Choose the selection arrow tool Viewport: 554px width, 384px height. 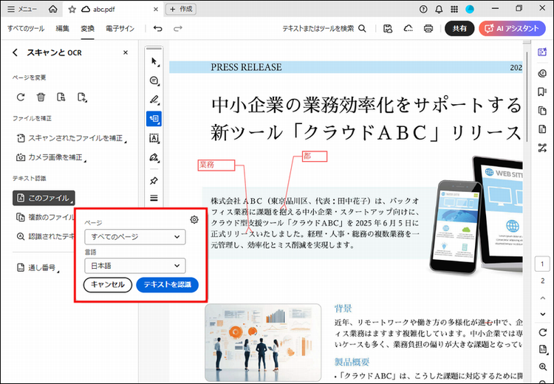(154, 61)
